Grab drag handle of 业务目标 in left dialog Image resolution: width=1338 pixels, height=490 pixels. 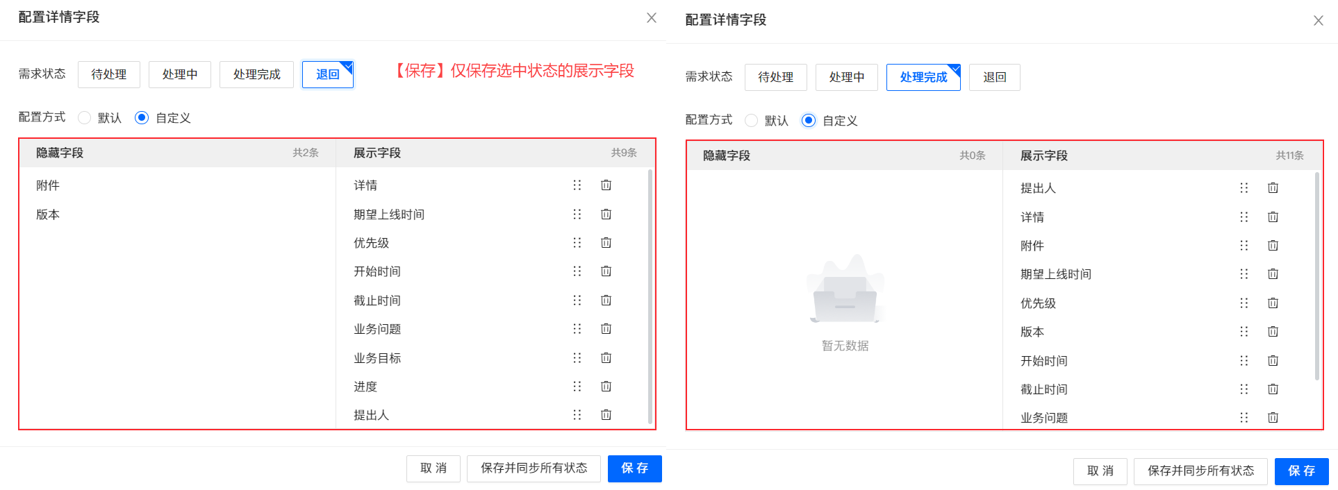click(577, 358)
